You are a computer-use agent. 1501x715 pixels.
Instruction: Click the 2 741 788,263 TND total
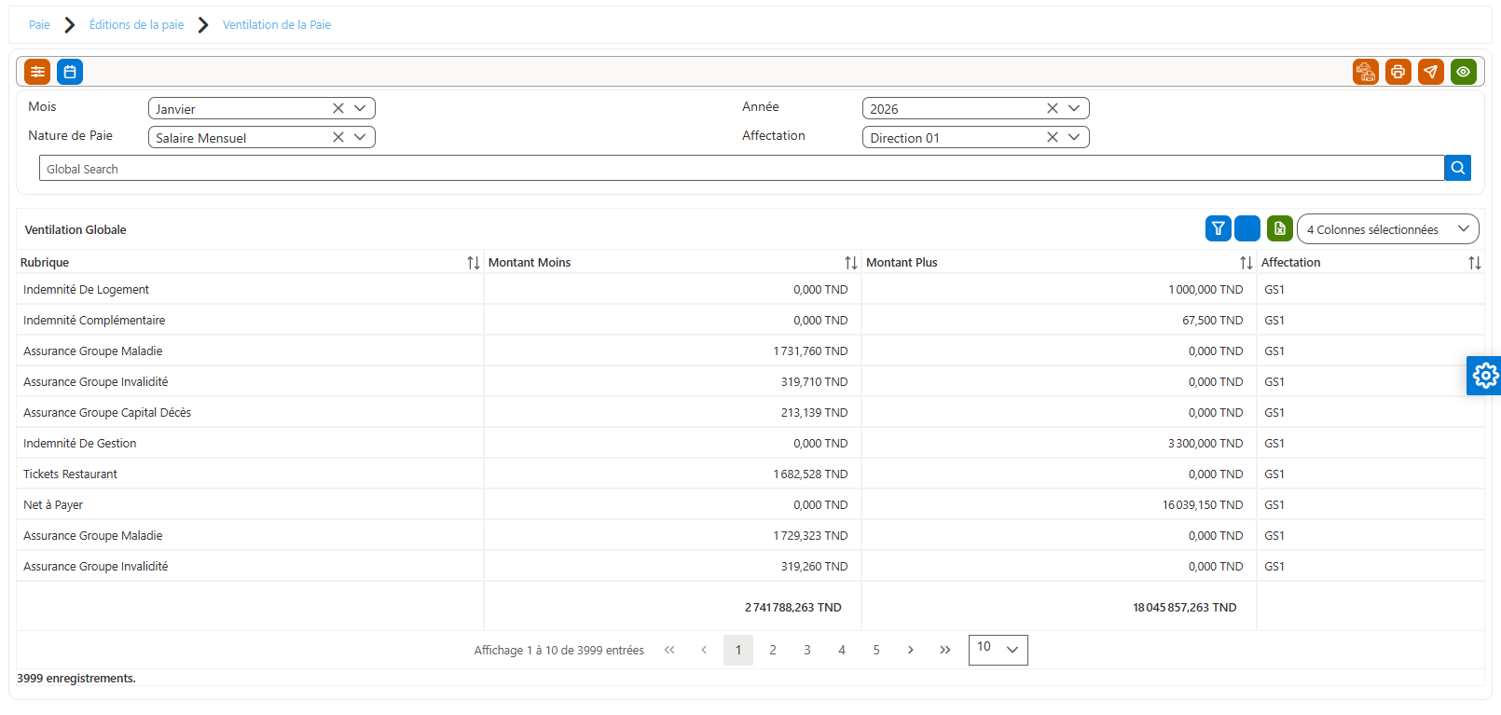tap(792, 608)
